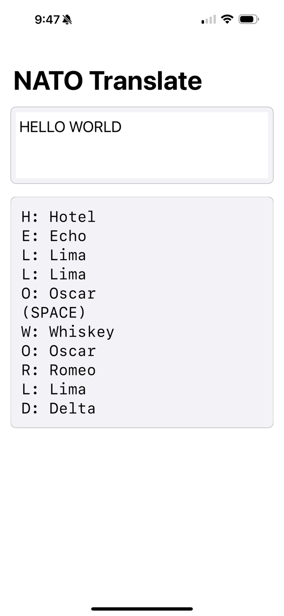Tap the clock showing 9:47

coord(47,19)
